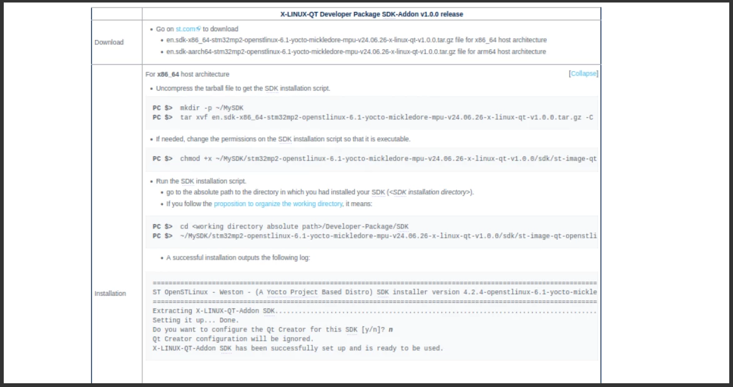Click 'Qt Creator configuration will be ignored' line
733x387 pixels.
(234, 339)
